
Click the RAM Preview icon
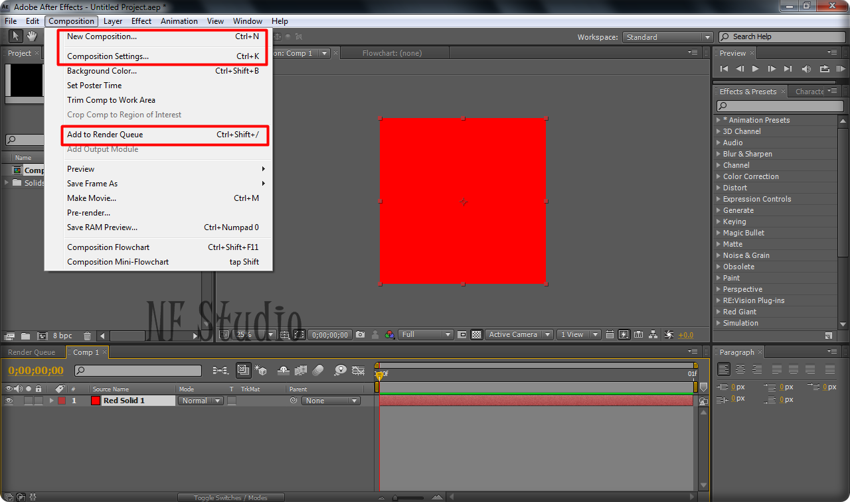coord(841,68)
